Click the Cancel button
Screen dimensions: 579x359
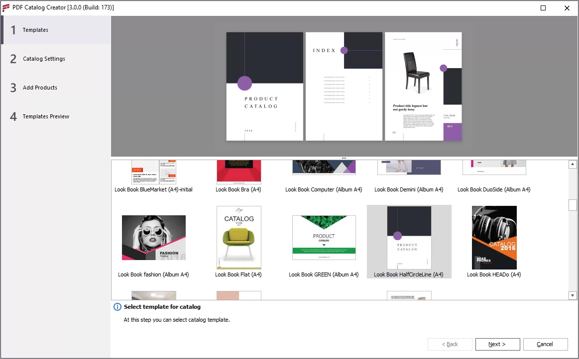pos(545,344)
